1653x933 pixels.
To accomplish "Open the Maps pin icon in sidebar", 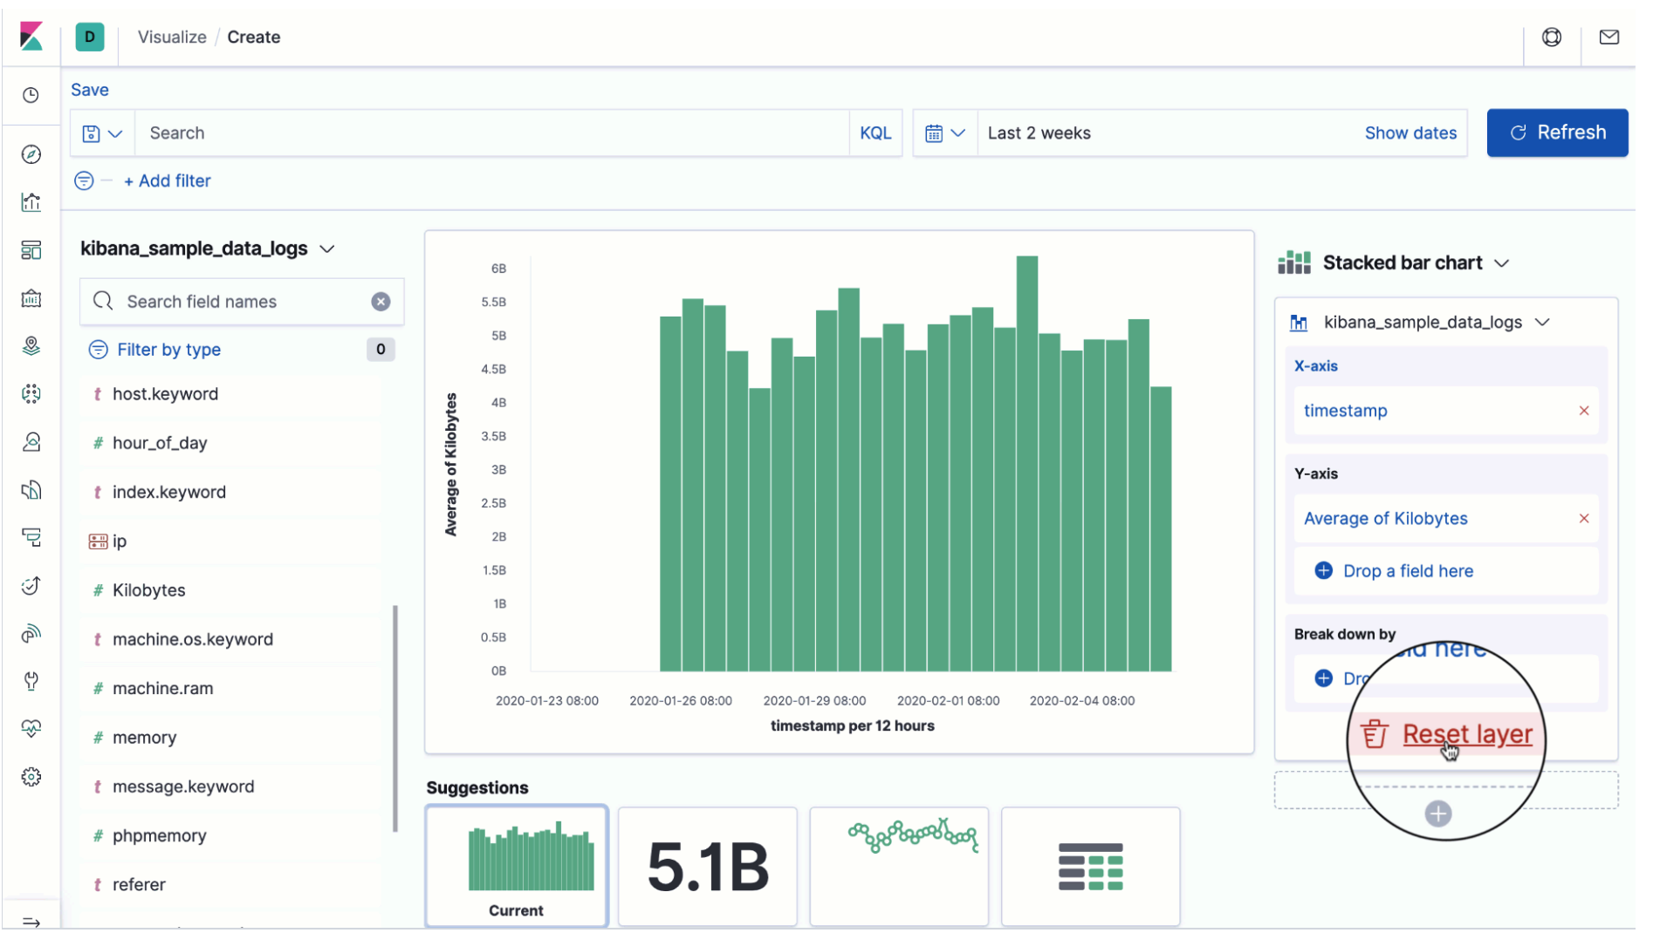I will coord(31,346).
